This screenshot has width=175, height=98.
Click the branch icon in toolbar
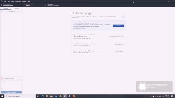click(24, 5)
